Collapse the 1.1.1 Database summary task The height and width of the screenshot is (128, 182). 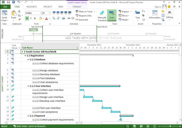28,60
